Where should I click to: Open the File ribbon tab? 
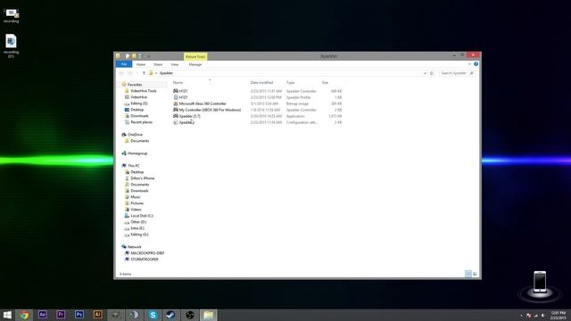(124, 64)
